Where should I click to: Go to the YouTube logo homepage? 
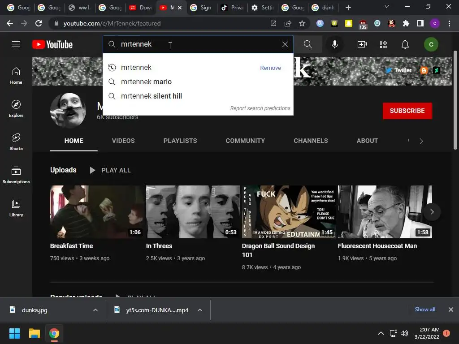(52, 44)
